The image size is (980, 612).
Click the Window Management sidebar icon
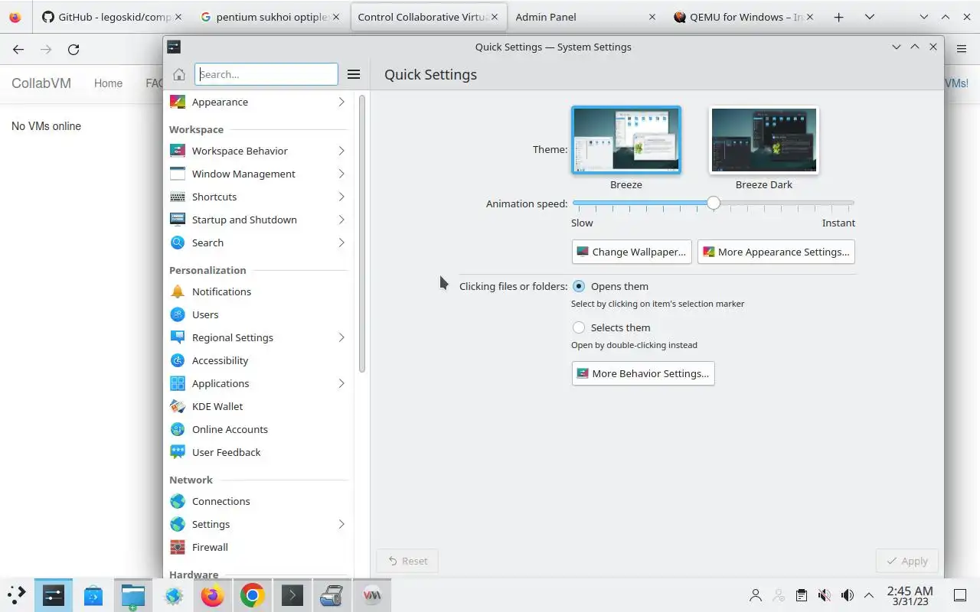[178, 174]
